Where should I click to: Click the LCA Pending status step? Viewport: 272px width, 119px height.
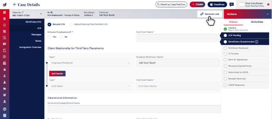tap(245, 36)
